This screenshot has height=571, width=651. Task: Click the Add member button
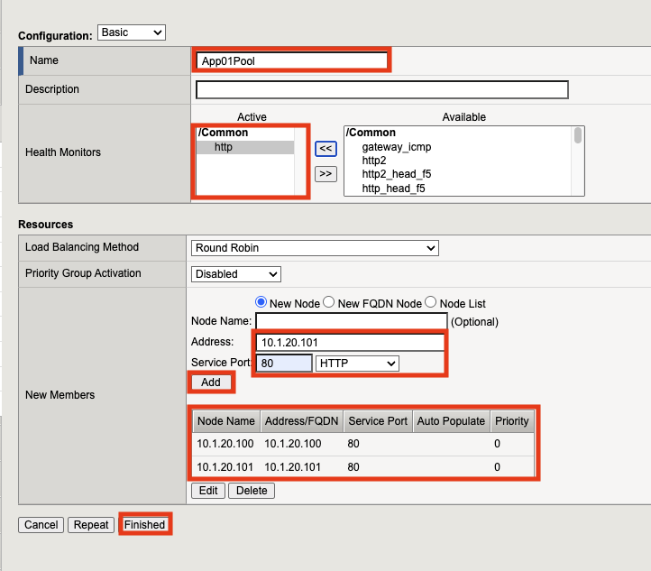click(211, 382)
